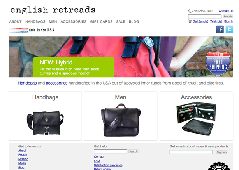Click the Made in the U.S.A flag
Image resolution: width=239 pixels, height=170 pixels.
point(19,30)
